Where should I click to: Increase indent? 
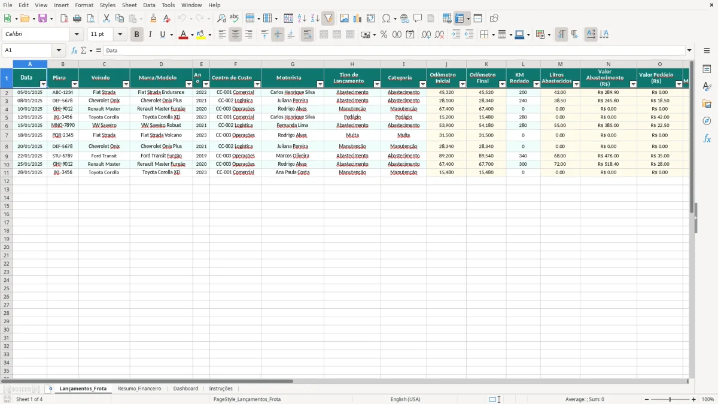coord(456,35)
